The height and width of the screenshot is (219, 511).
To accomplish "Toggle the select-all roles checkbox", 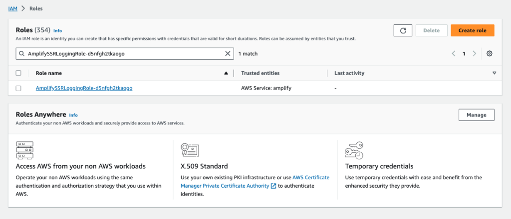I will (18, 73).
